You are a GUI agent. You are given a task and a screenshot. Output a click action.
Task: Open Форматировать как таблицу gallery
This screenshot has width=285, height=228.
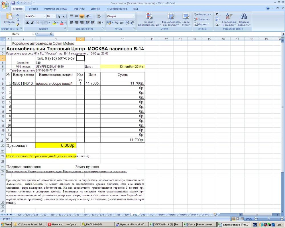click(x=171, y=20)
